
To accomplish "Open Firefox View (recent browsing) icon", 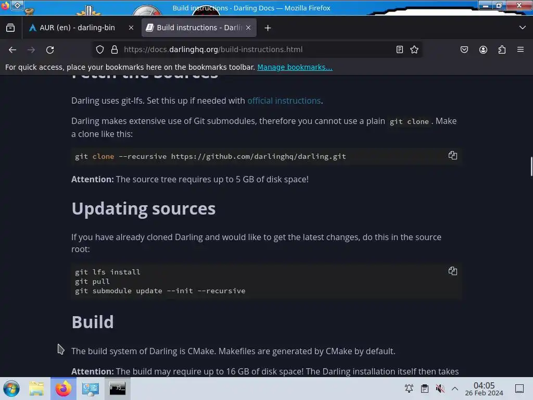I will (10, 28).
